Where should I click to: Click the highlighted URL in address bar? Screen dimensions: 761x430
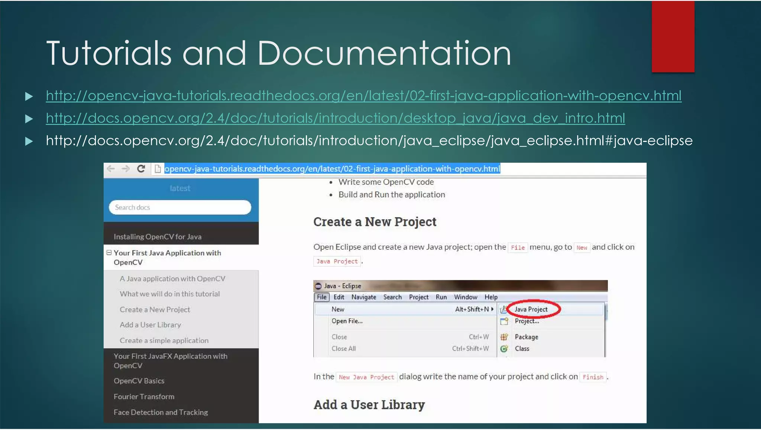tap(332, 169)
